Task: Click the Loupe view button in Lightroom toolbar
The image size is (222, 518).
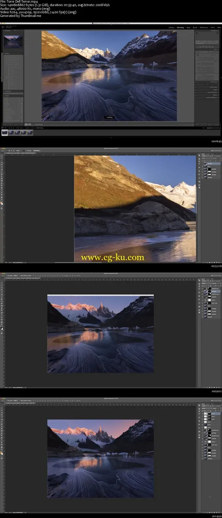Action: tap(26, 125)
